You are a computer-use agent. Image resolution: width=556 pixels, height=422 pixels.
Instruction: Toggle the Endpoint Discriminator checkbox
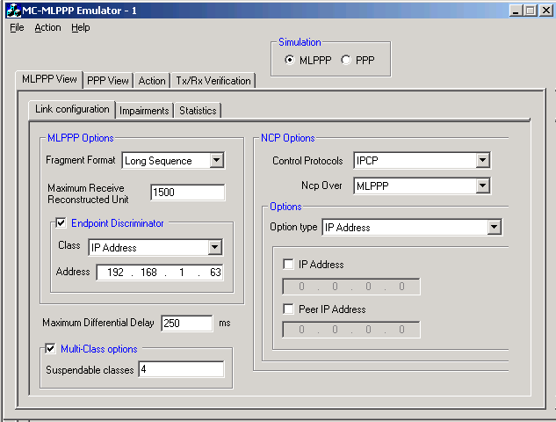click(61, 223)
